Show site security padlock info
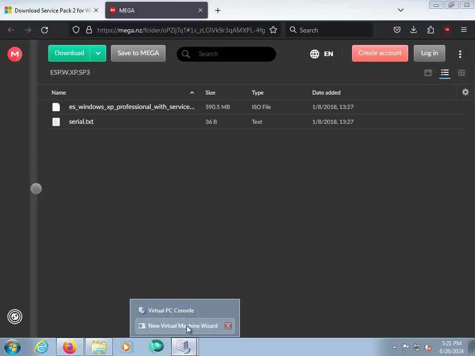Screen dimensions: 475x356 [x=89, y=30]
